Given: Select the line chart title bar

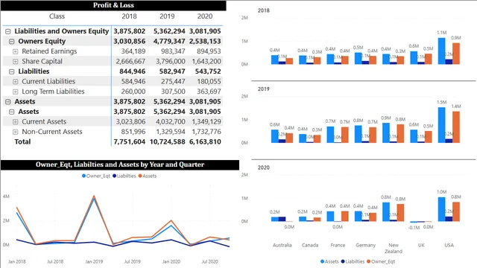Looking at the screenshot, I should 120,165.
